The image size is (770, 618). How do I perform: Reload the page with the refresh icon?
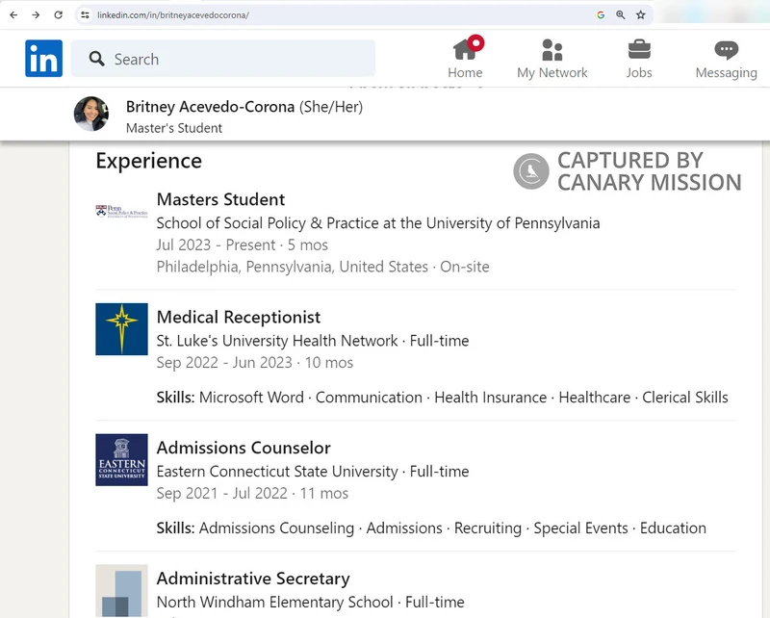[x=58, y=14]
